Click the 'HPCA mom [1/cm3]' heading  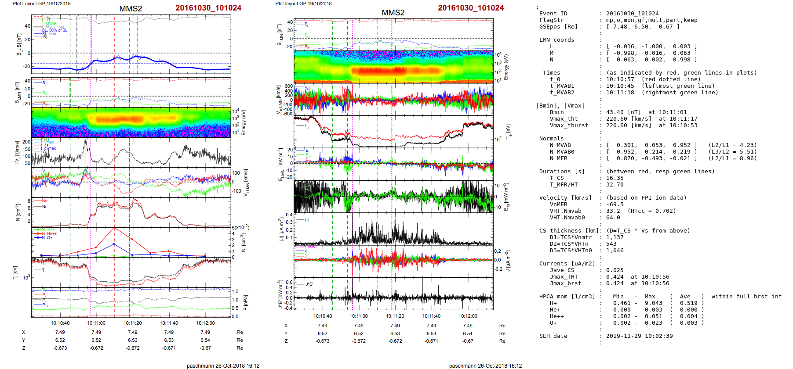(x=567, y=297)
